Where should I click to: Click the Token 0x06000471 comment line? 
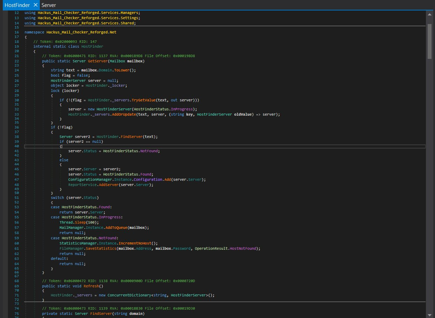click(x=118, y=56)
